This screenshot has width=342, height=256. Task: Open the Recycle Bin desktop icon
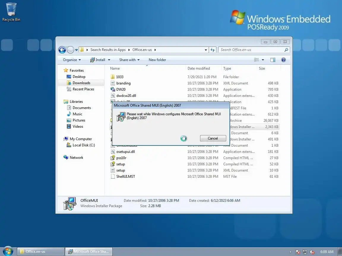click(11, 12)
